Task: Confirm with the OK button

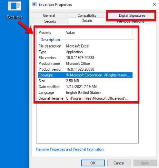Action: [93, 163]
